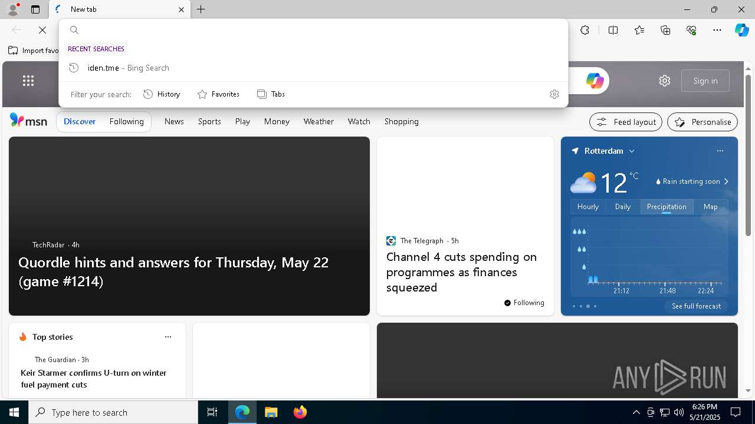Filter search by Tabs
This screenshot has width=755, height=424.
tap(271, 94)
